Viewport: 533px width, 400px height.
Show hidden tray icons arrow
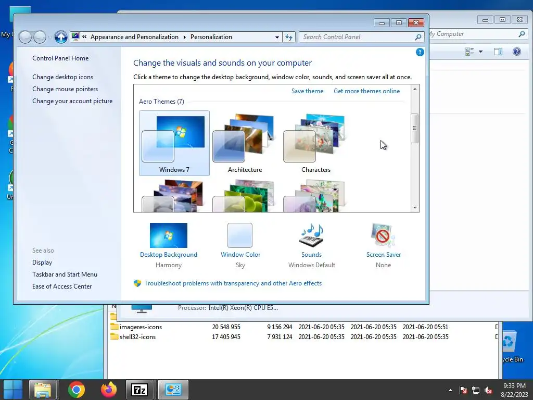[450, 390]
